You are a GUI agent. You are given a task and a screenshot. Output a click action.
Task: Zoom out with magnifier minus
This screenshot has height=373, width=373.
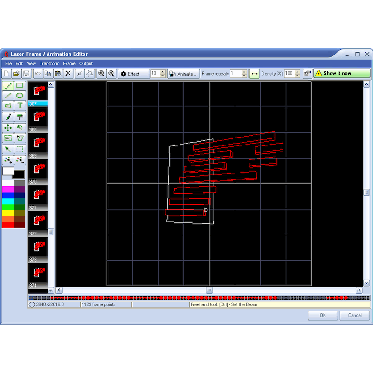[x=111, y=74]
